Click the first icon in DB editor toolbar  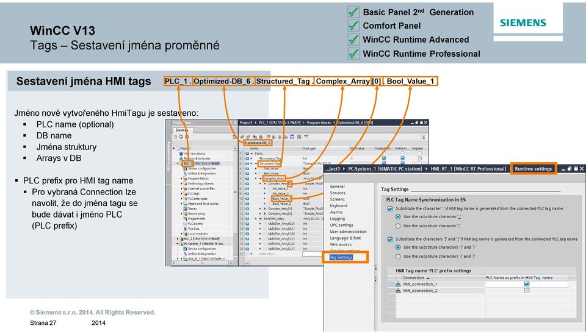click(242, 137)
